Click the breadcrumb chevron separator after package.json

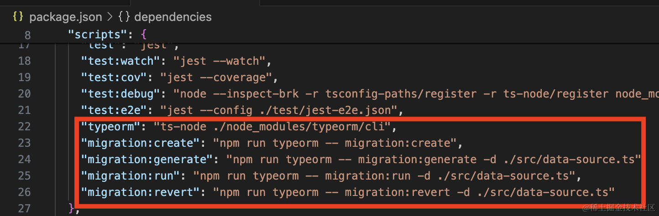(x=110, y=17)
